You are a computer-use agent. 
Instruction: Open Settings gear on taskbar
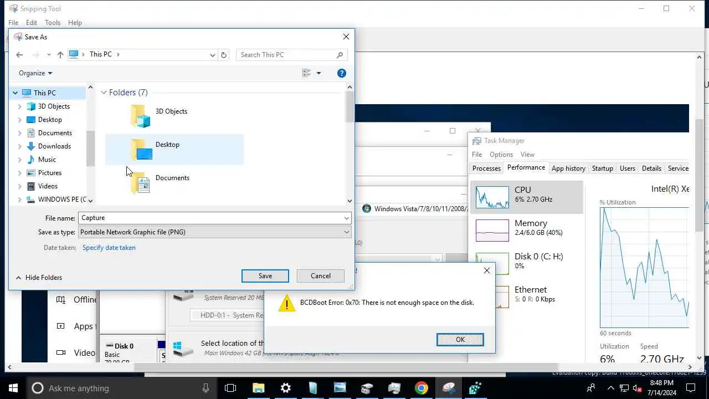click(286, 388)
